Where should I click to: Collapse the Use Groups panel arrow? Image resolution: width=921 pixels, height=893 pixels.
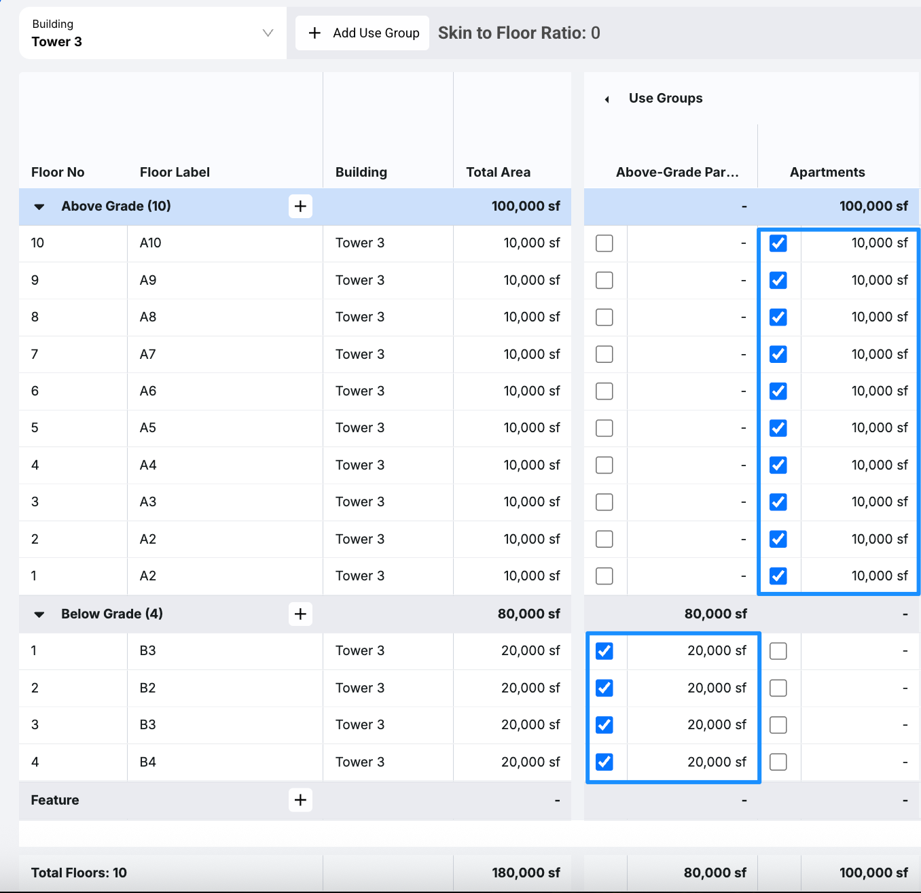point(607,99)
